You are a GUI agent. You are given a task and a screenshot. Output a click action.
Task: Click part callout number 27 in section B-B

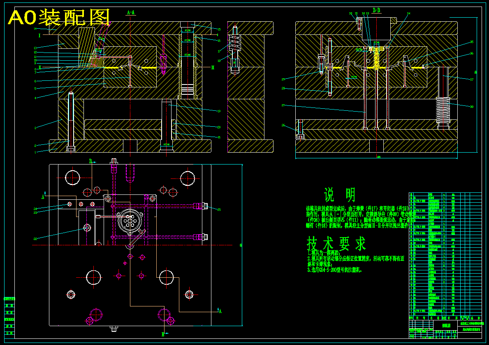283,105
